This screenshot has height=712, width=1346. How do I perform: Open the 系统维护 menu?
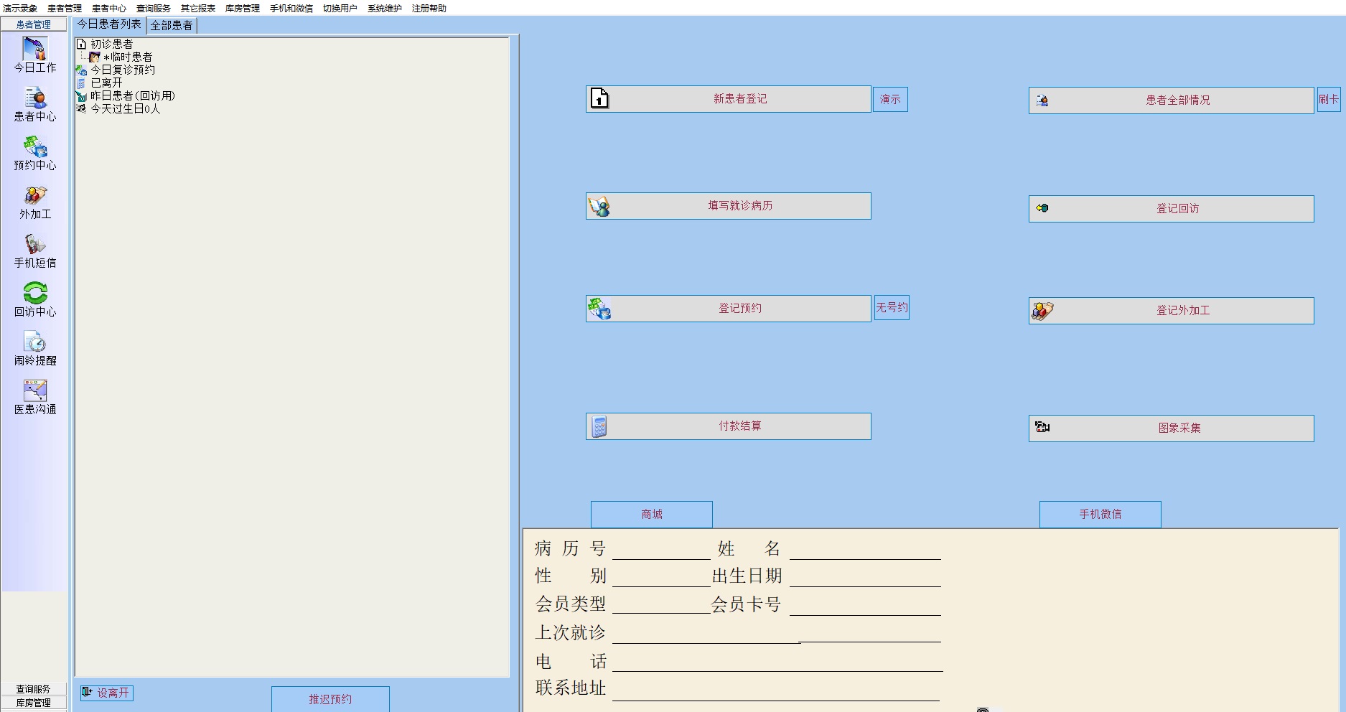click(x=384, y=9)
